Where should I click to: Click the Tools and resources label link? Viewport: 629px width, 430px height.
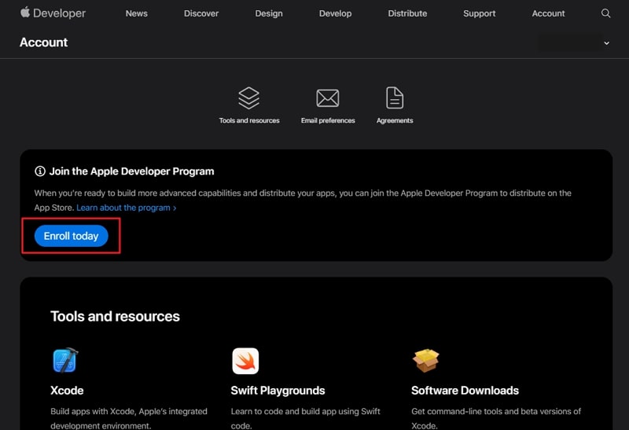pyautogui.click(x=249, y=120)
